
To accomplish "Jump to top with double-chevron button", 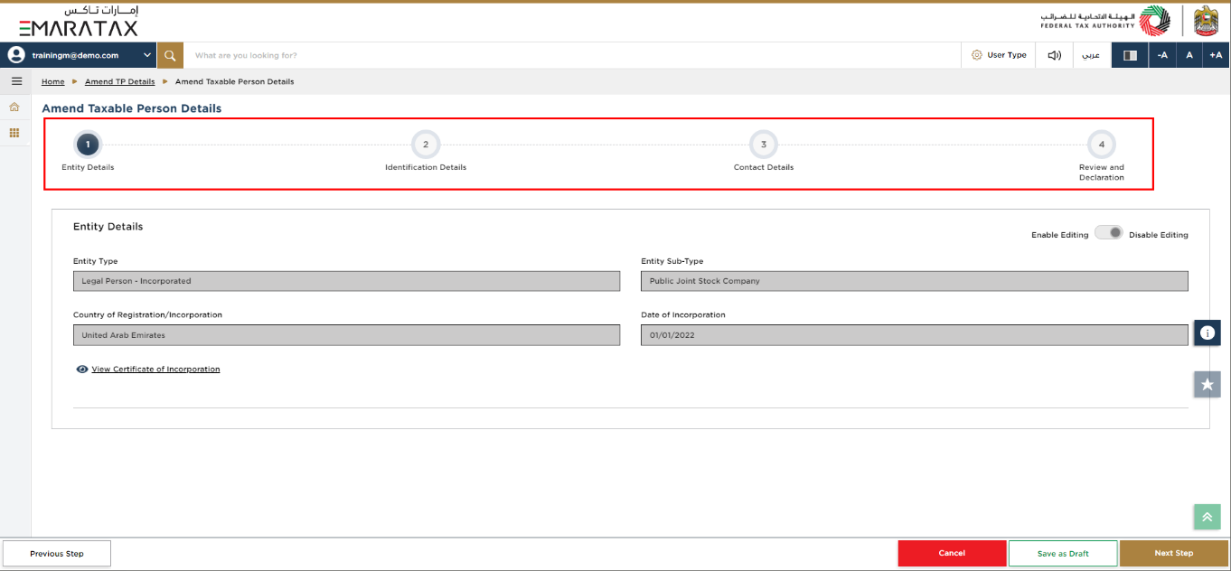I will pos(1207,516).
